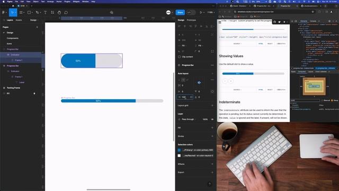
Task: Select the Text tool
Action: [45, 13]
